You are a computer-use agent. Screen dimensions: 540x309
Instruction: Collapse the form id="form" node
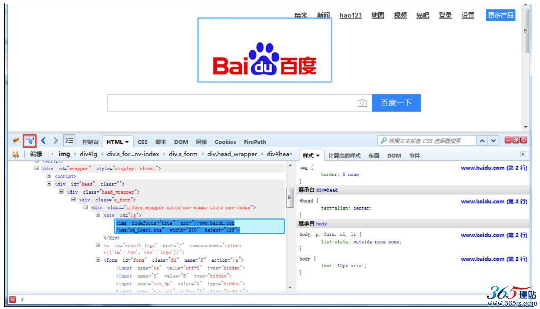[98, 260]
